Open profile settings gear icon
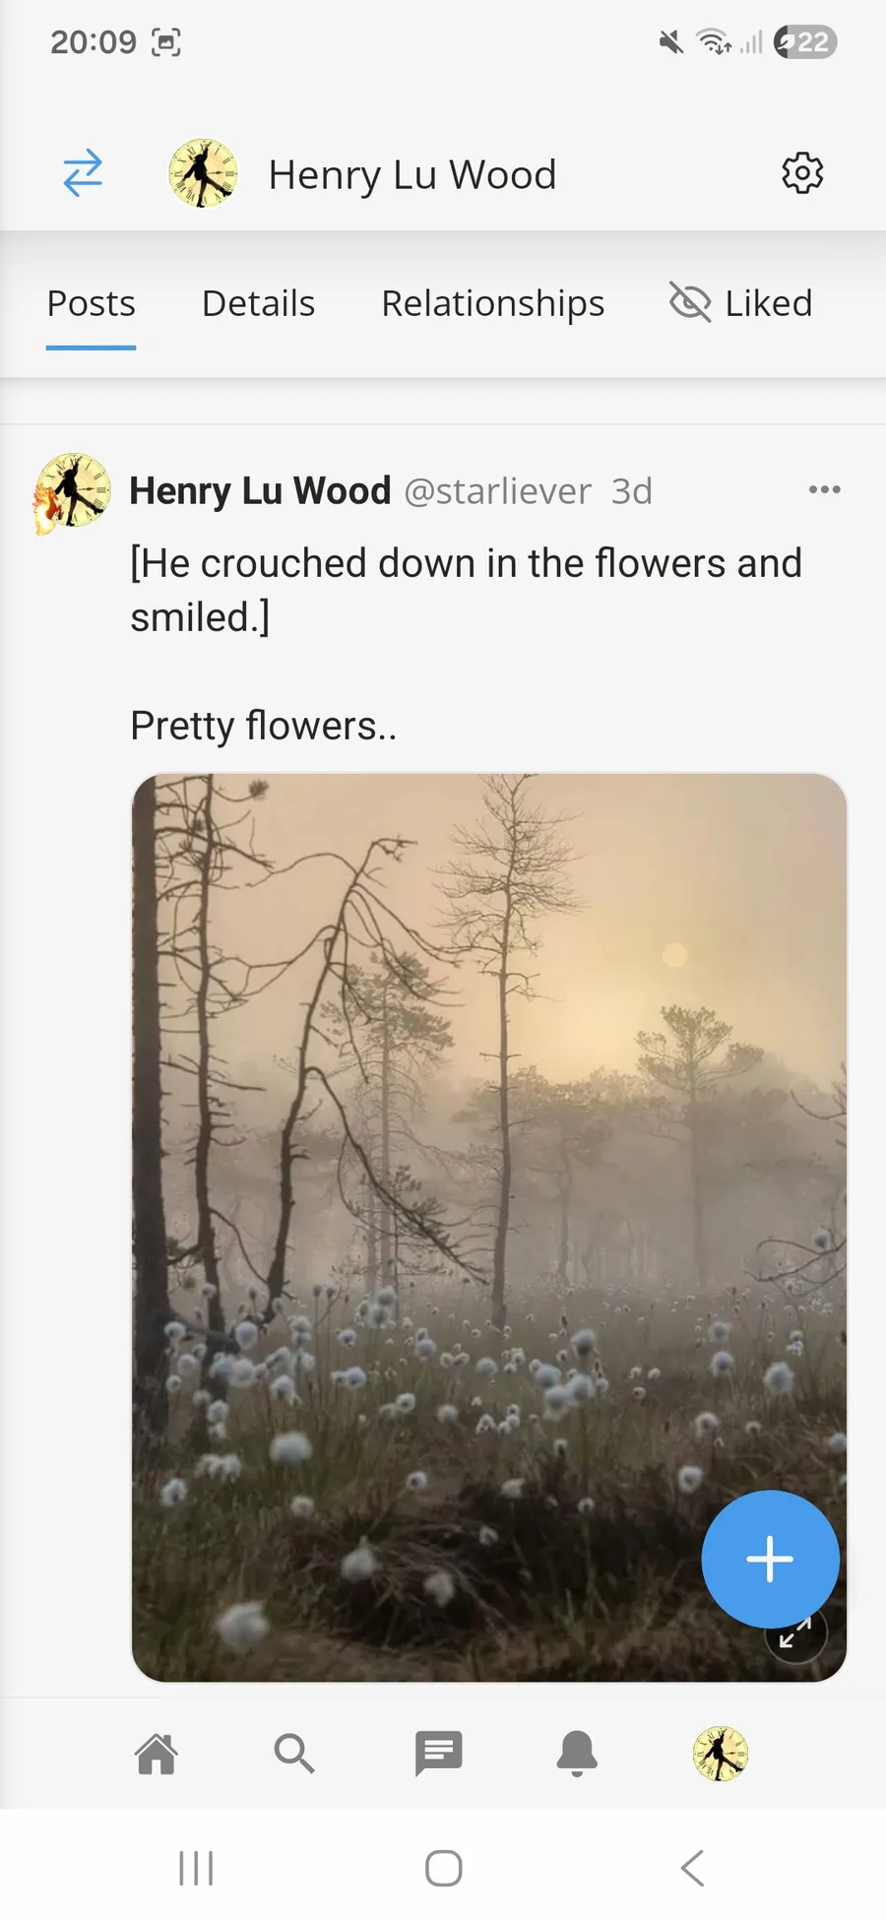 point(802,173)
